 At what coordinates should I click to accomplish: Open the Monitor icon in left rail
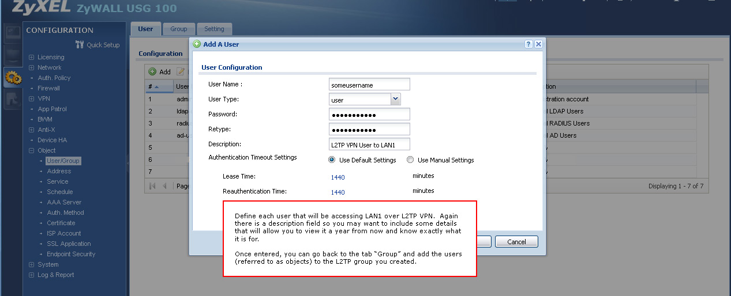12,55
